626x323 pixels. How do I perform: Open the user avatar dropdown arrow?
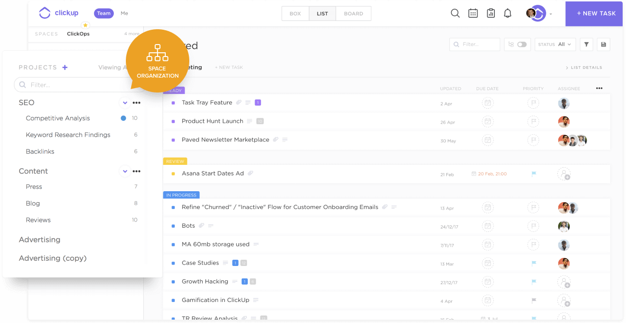click(x=551, y=14)
